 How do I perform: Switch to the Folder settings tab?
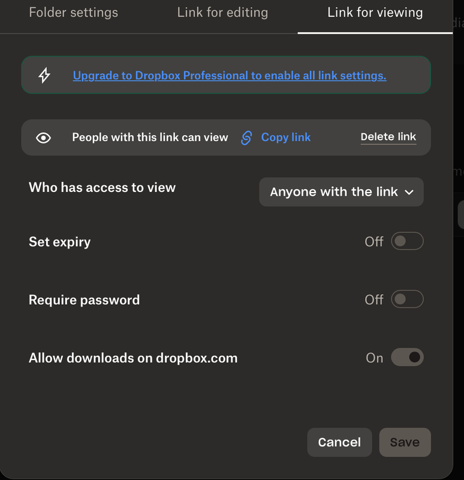pos(73,13)
